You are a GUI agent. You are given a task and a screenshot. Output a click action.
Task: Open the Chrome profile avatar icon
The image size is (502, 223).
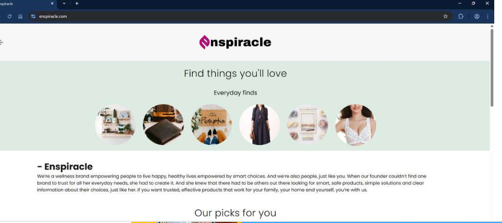(477, 16)
